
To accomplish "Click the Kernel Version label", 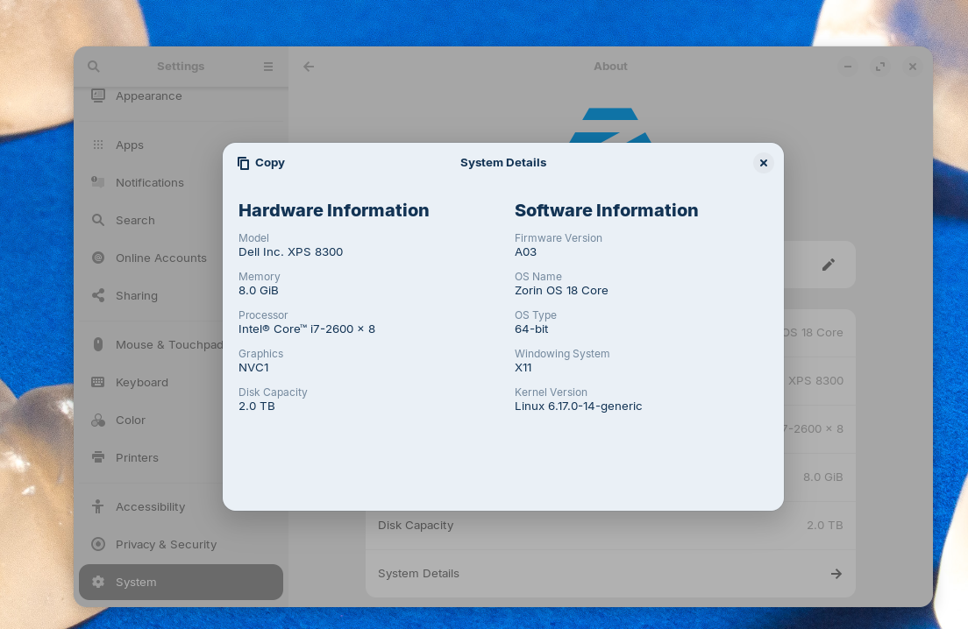I will 551,392.
